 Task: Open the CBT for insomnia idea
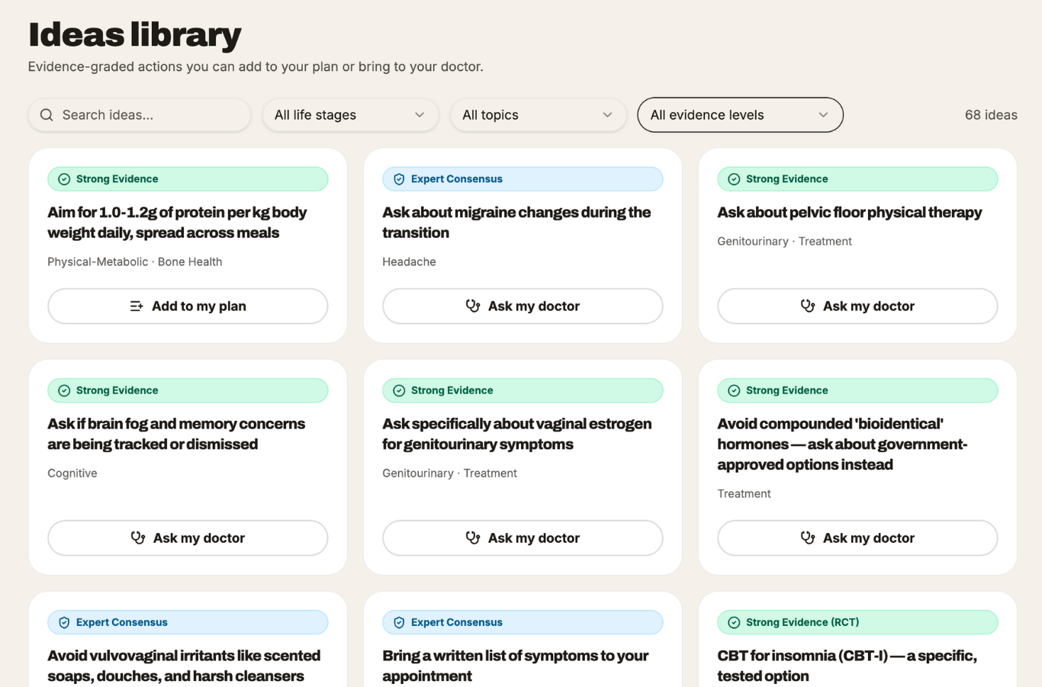pos(847,666)
